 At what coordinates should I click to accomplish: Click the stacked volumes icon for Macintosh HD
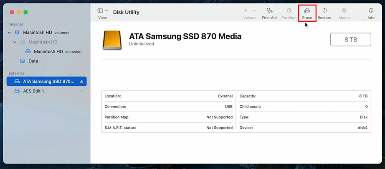17,32
